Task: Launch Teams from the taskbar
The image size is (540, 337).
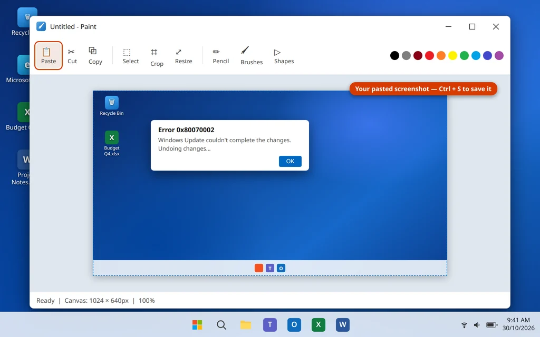Action: (x=270, y=324)
